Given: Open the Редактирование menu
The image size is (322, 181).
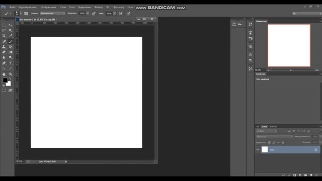Looking at the screenshot, I should pyautogui.click(x=27, y=7).
